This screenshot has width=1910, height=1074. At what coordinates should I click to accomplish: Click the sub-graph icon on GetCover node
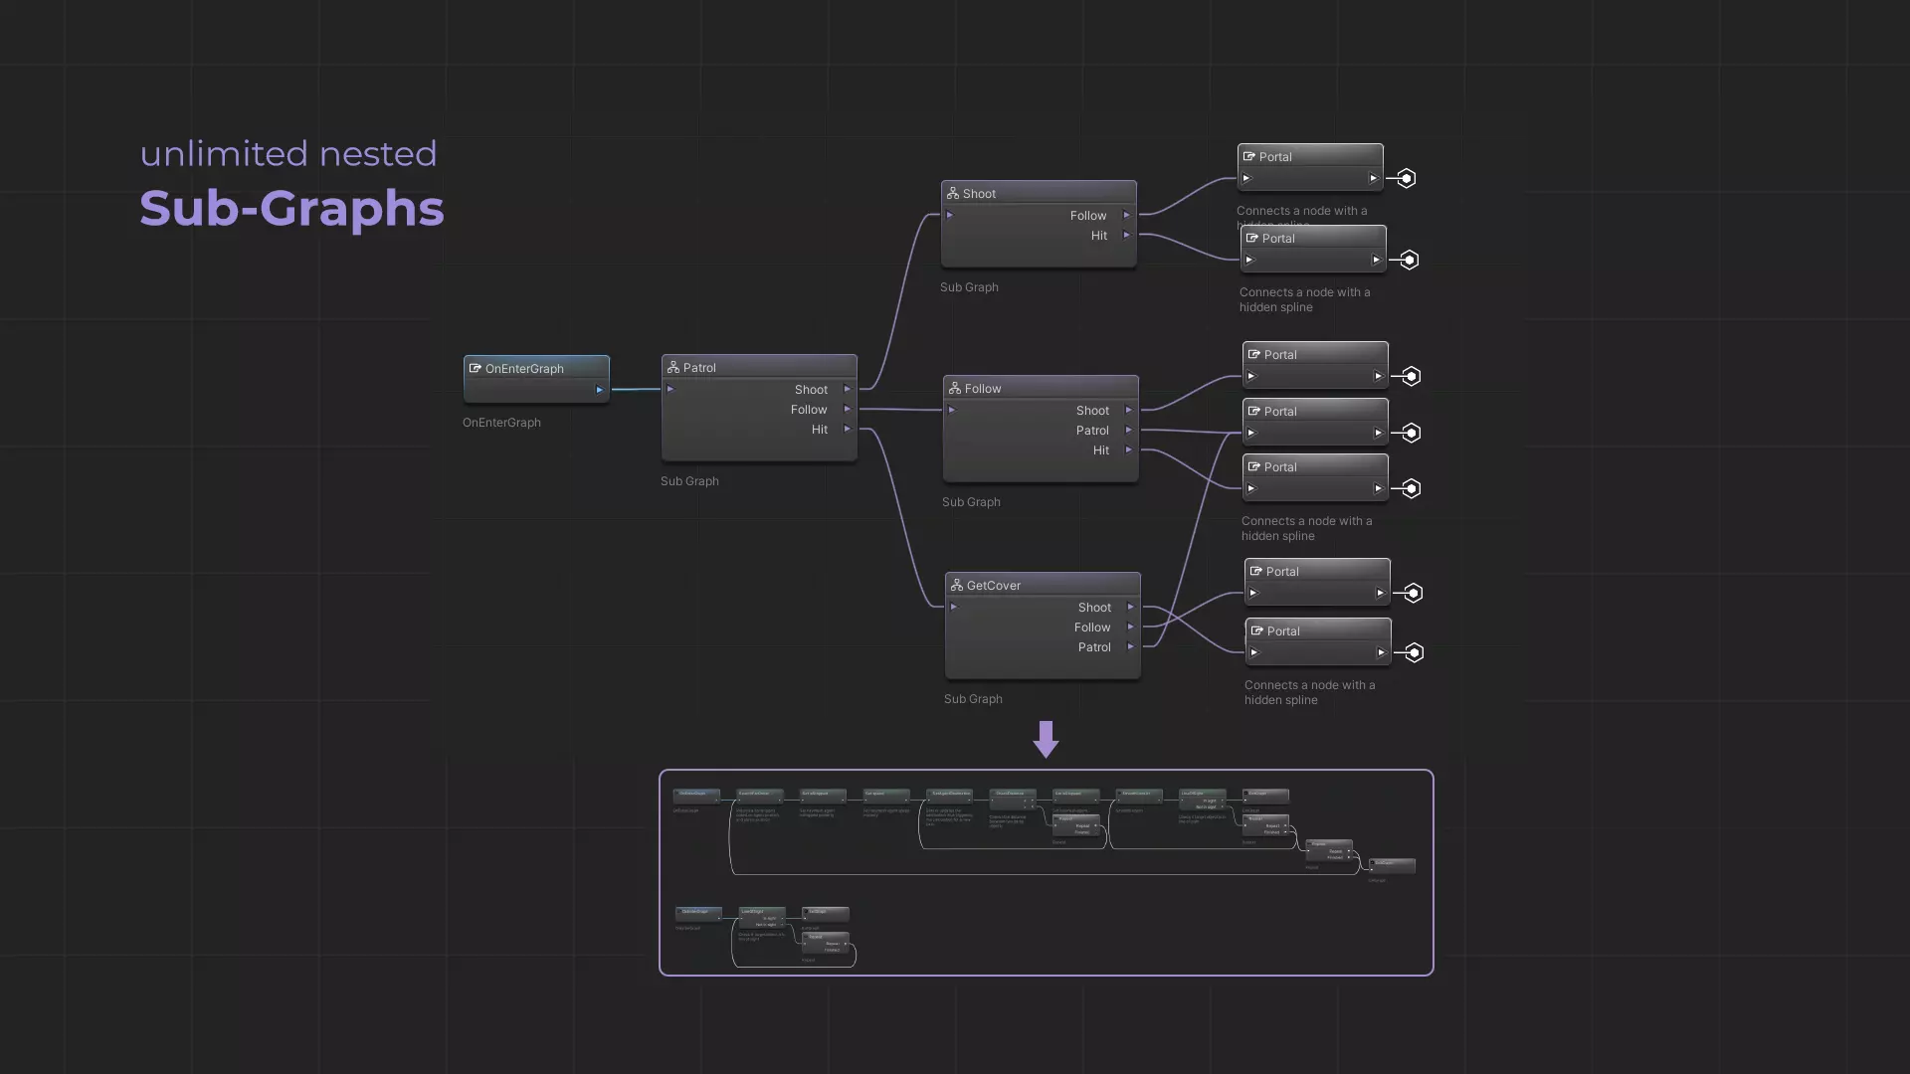coord(957,586)
